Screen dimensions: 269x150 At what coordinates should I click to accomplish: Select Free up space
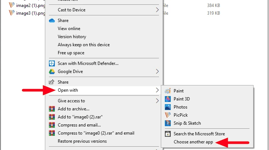click(x=104, y=53)
